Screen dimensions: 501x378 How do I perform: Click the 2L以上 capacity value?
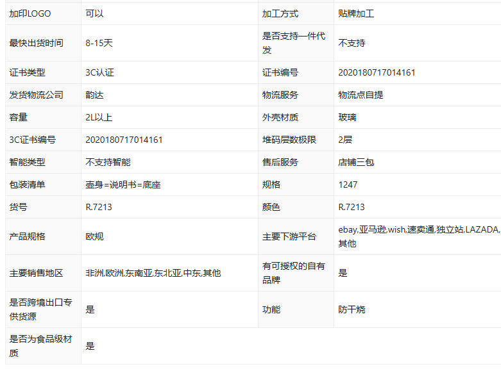pyautogui.click(x=99, y=117)
